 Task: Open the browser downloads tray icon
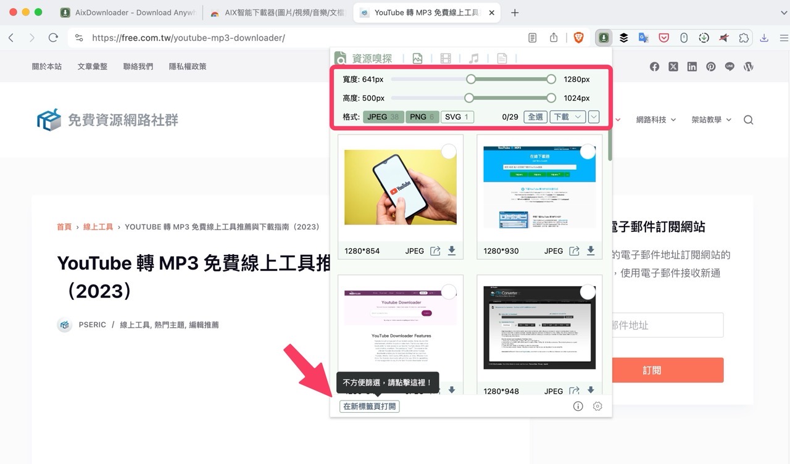click(x=764, y=38)
